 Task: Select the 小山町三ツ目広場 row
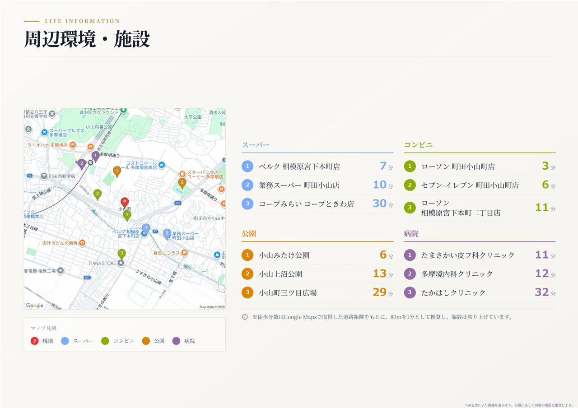(x=317, y=292)
